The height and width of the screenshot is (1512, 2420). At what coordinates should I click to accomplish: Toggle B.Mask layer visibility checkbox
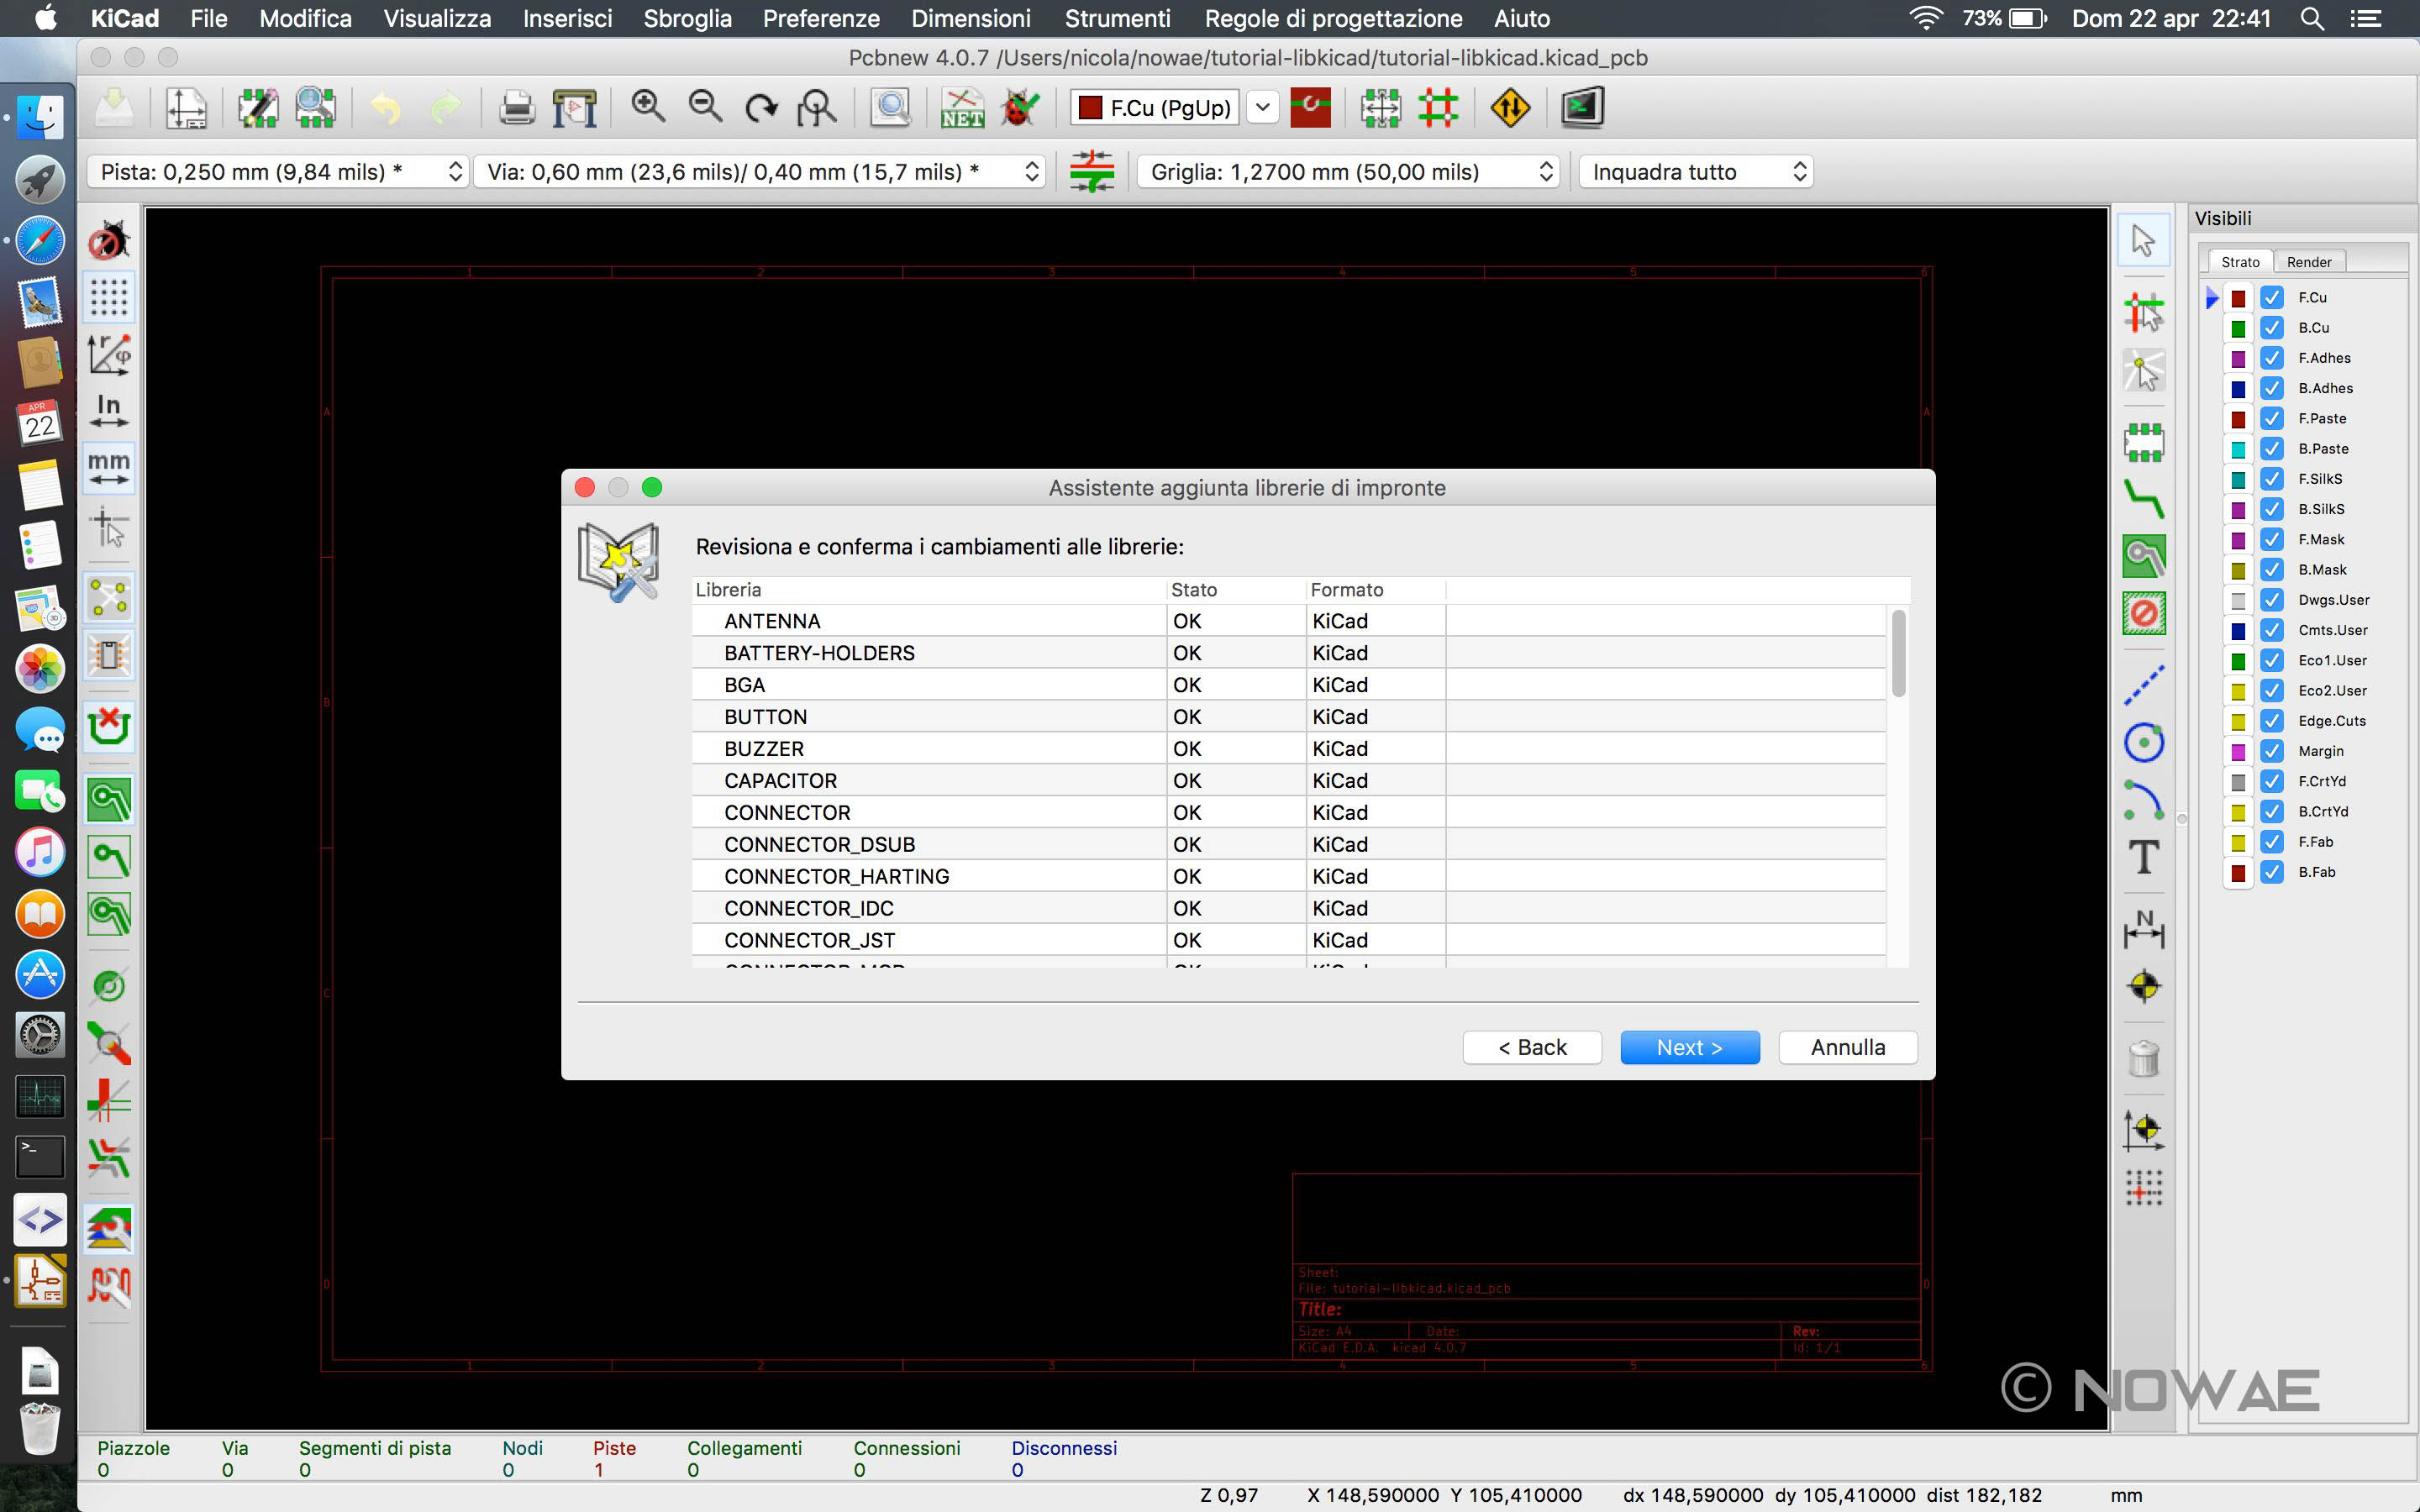[x=2271, y=570]
